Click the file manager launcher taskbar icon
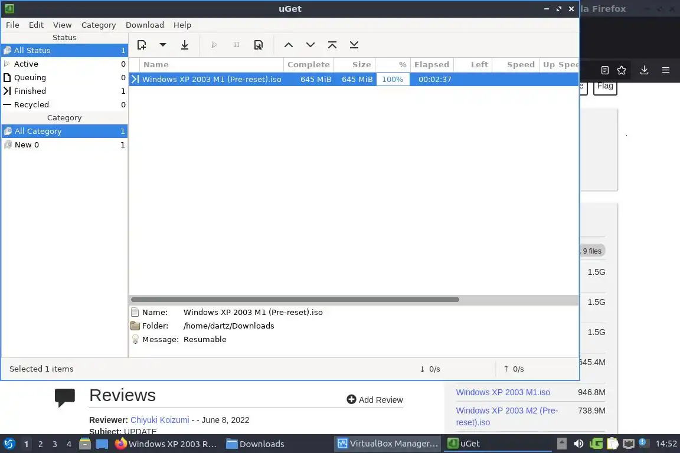Image resolution: width=680 pixels, height=453 pixels. tap(85, 444)
